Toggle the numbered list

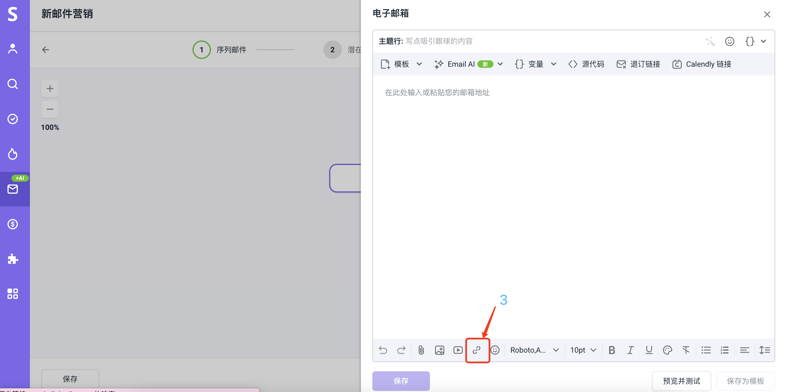[x=724, y=350]
